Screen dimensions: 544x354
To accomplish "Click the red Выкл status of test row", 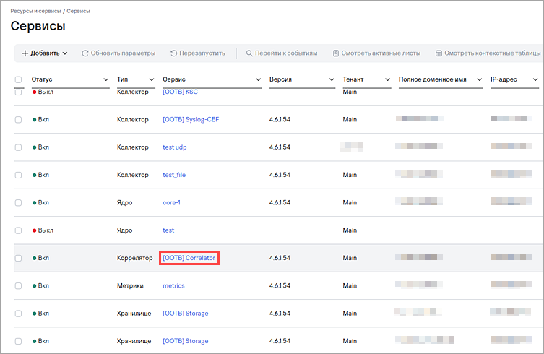I will (43, 230).
